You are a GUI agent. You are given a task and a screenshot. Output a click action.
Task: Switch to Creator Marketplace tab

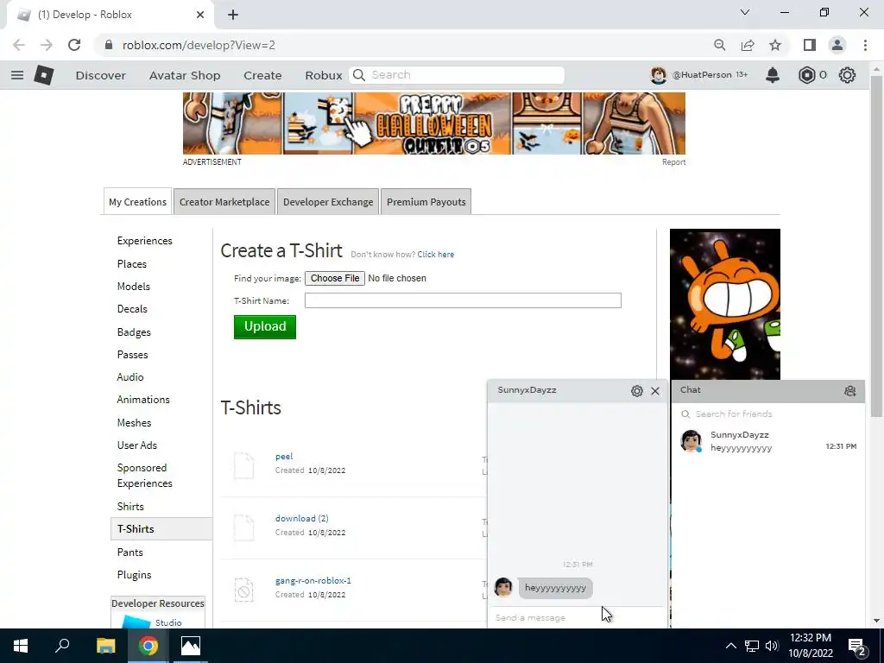[224, 202]
